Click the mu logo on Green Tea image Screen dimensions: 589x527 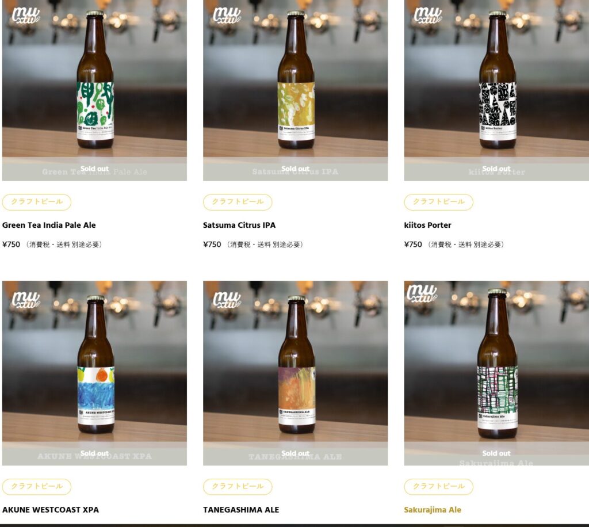point(25,16)
